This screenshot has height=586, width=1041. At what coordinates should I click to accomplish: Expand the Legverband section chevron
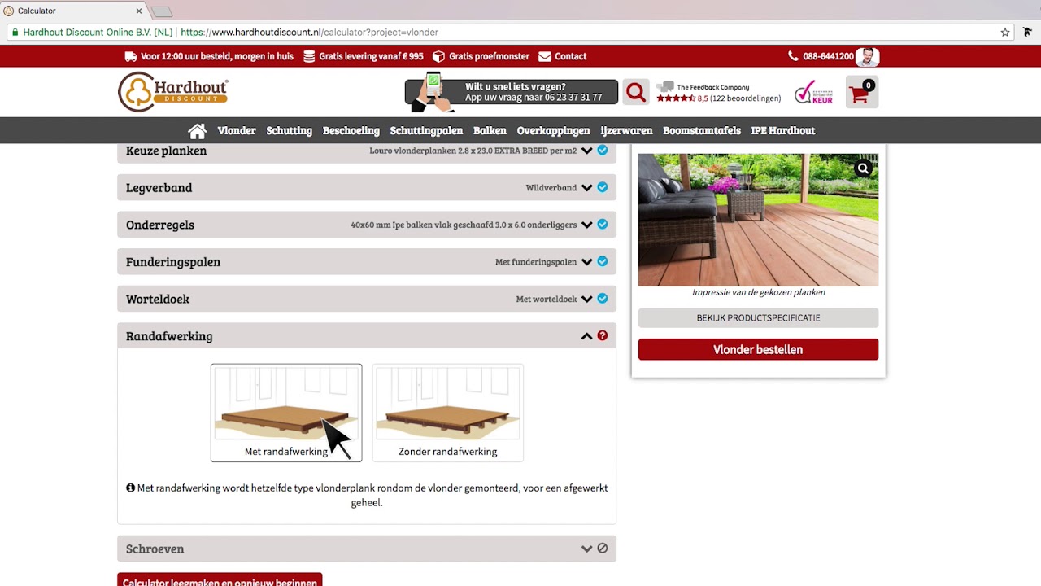(586, 188)
